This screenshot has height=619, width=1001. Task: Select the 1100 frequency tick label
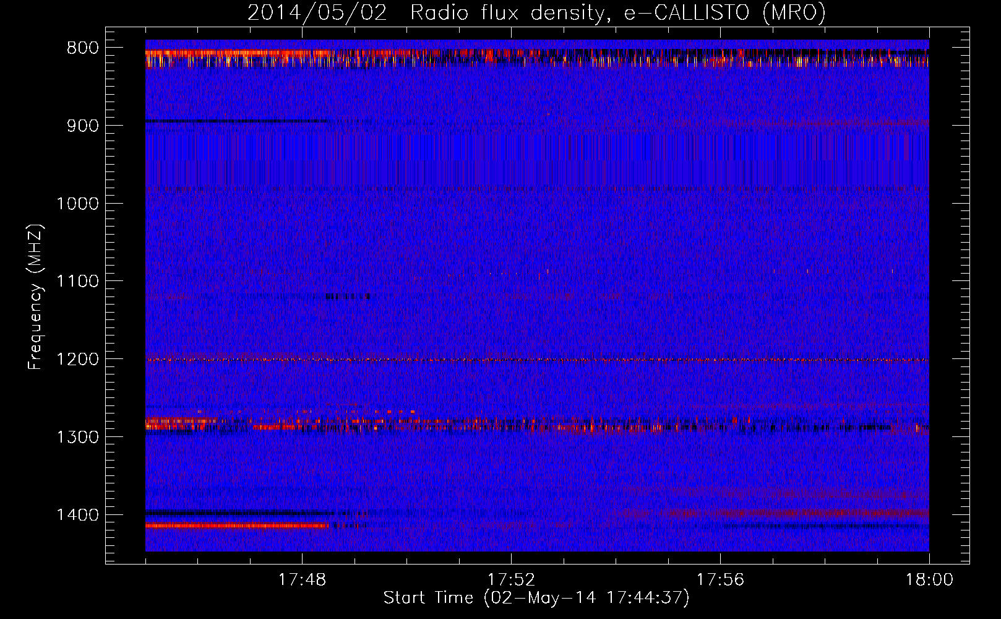pos(77,282)
